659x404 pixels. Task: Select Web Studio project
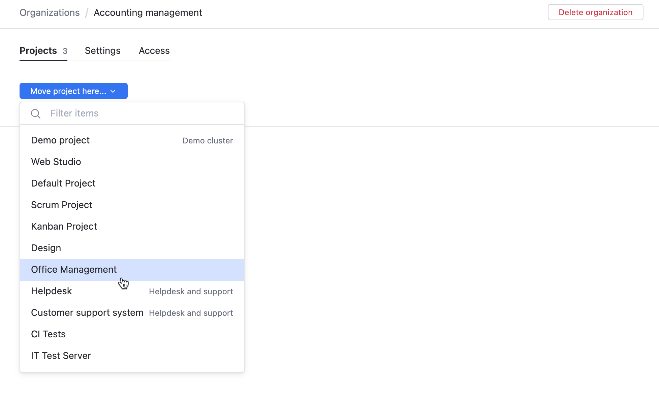pyautogui.click(x=56, y=162)
